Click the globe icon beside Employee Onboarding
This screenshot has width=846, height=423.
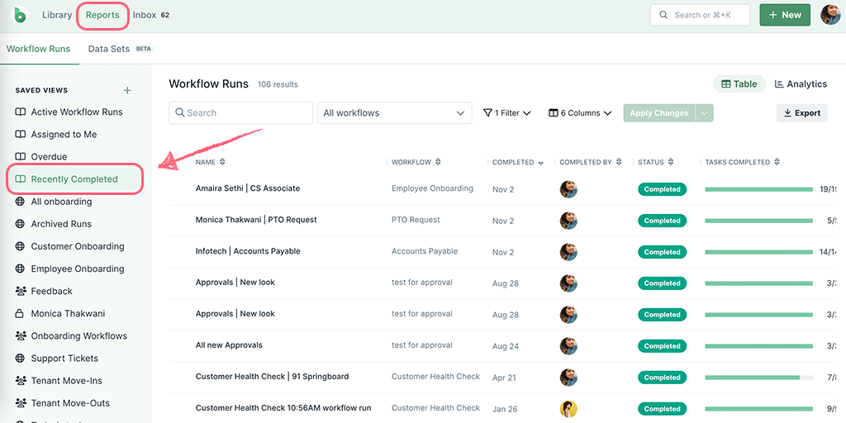click(20, 269)
